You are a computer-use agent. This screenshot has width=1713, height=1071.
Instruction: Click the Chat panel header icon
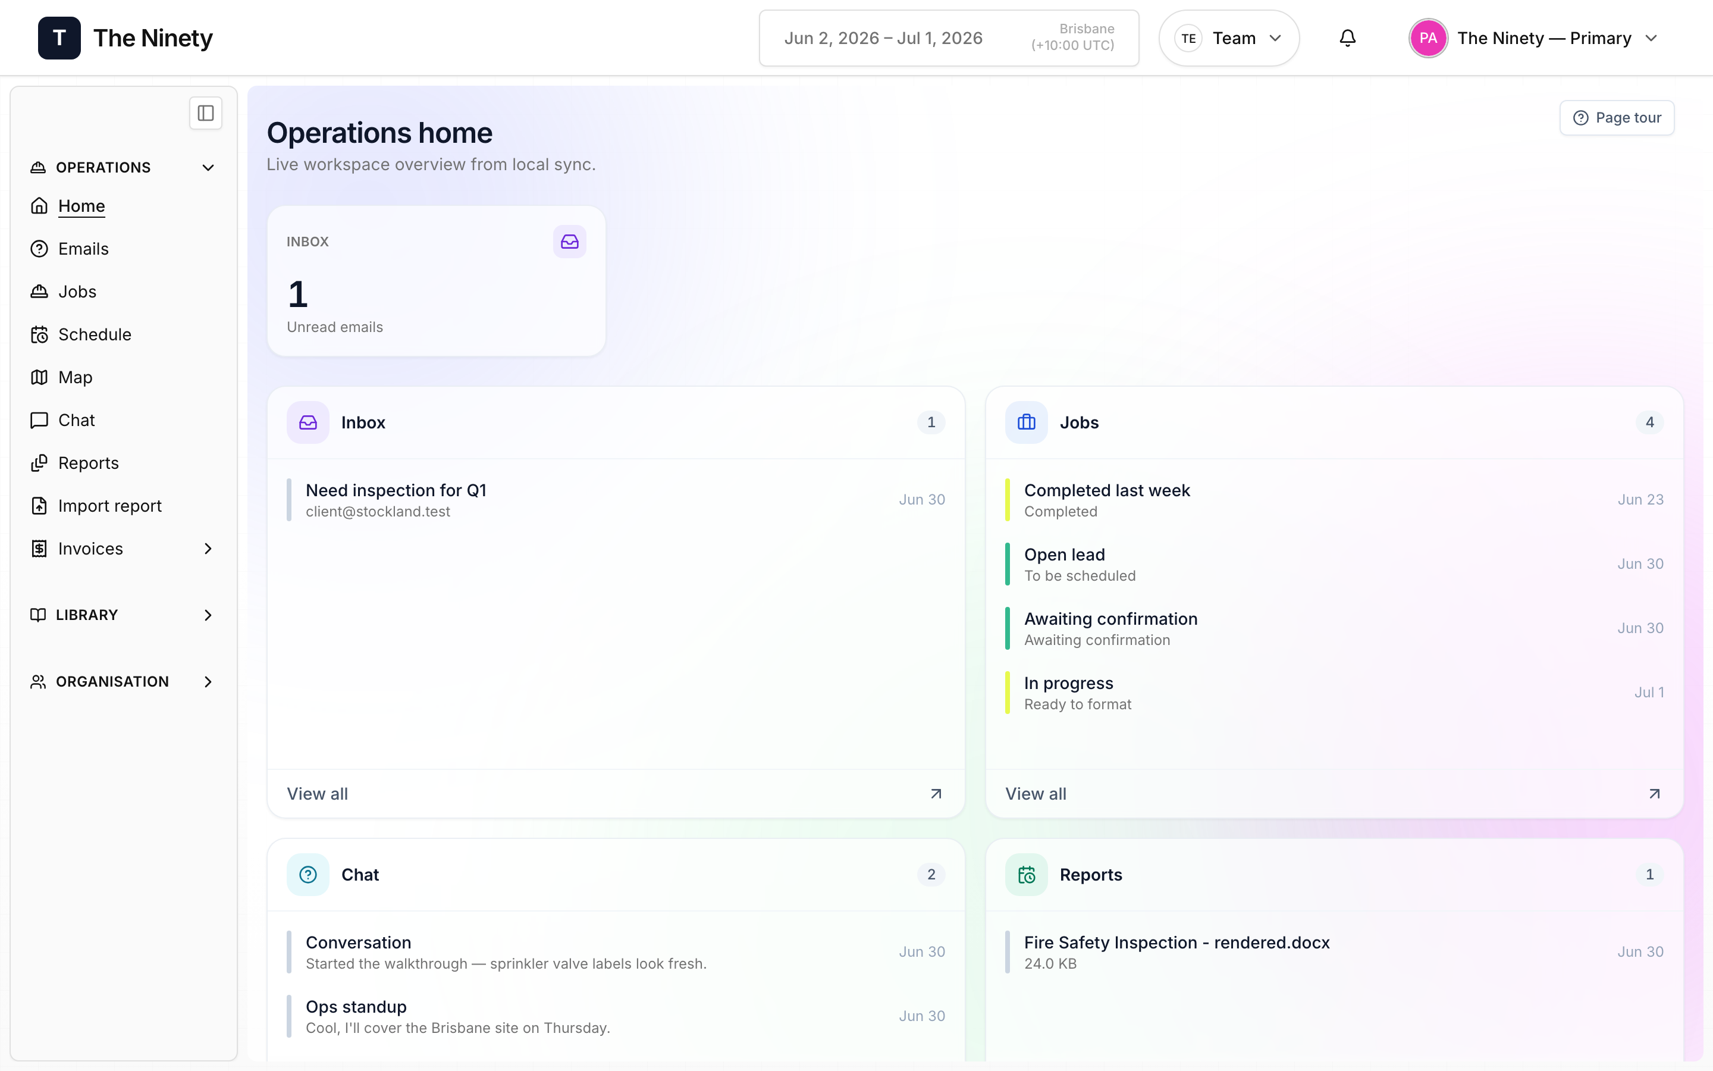[x=308, y=875]
